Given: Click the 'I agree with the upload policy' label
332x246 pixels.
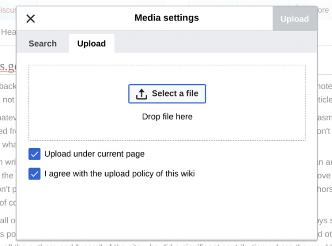Looking at the screenshot, I should [120, 174].
